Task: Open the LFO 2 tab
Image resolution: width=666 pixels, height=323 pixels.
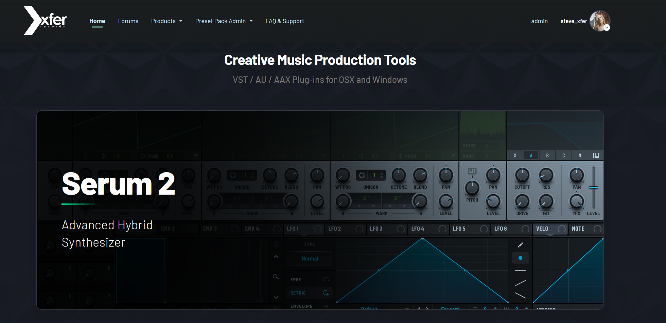Action: (345, 229)
